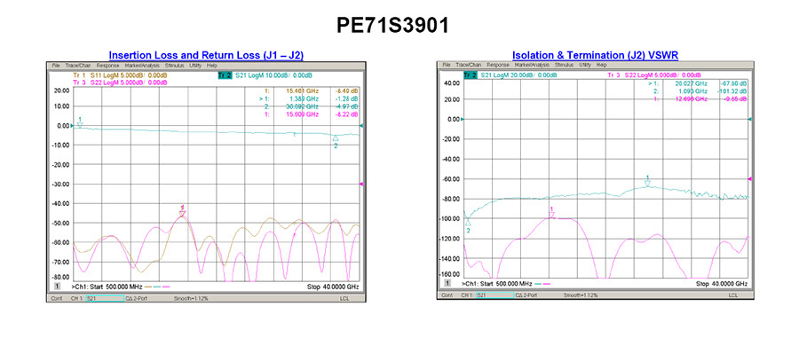Viewport: 799px width, 338px height.
Task: Click 20.00 y-axis label in left plot
Action: click(x=61, y=90)
